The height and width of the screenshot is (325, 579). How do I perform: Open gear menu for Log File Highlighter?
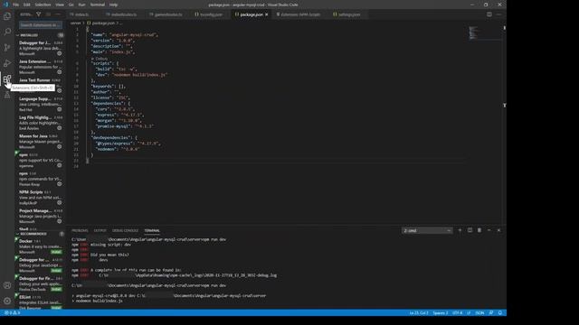click(x=60, y=128)
